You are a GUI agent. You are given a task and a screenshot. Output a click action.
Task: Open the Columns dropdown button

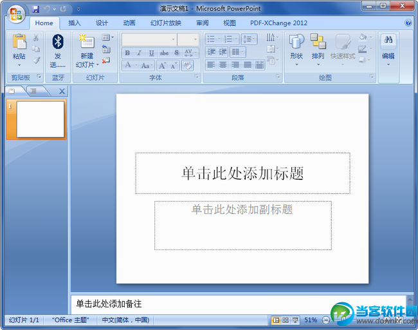237,52
